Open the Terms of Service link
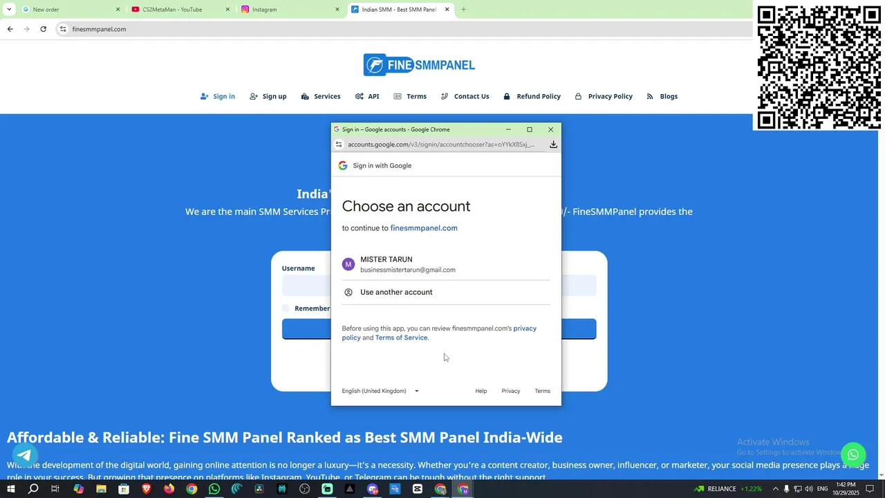 click(x=401, y=338)
